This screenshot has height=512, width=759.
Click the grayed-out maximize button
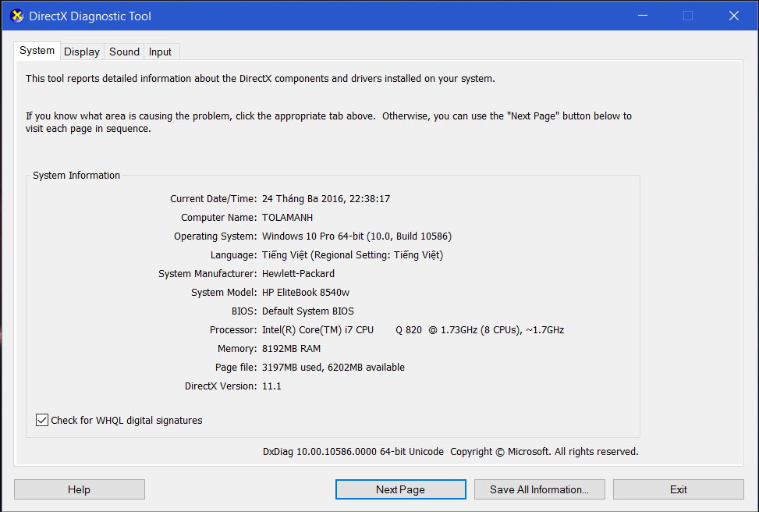[x=687, y=16]
